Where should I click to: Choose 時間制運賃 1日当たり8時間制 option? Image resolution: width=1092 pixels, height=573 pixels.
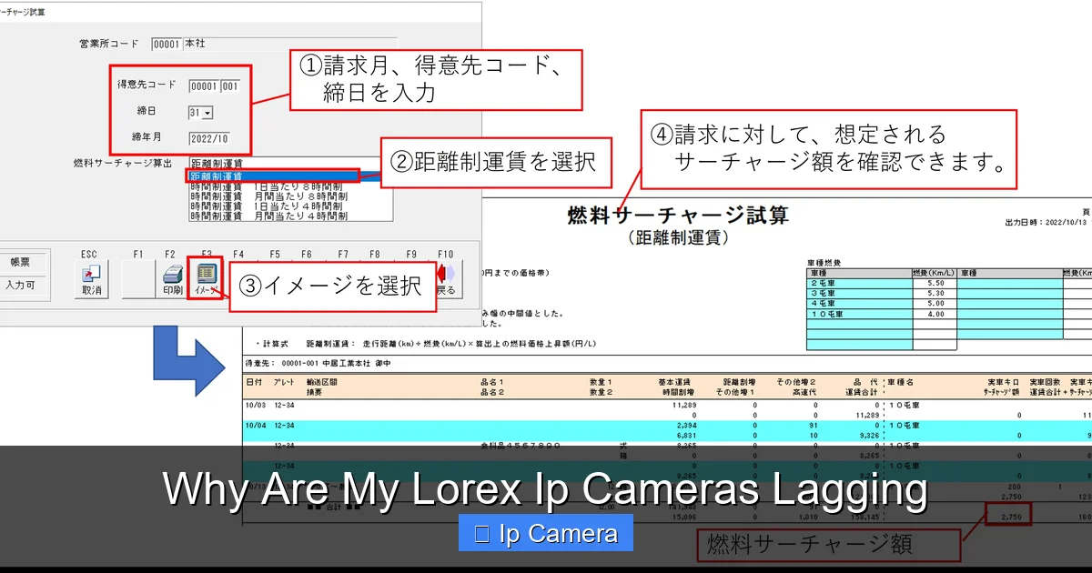pyautogui.click(x=268, y=186)
